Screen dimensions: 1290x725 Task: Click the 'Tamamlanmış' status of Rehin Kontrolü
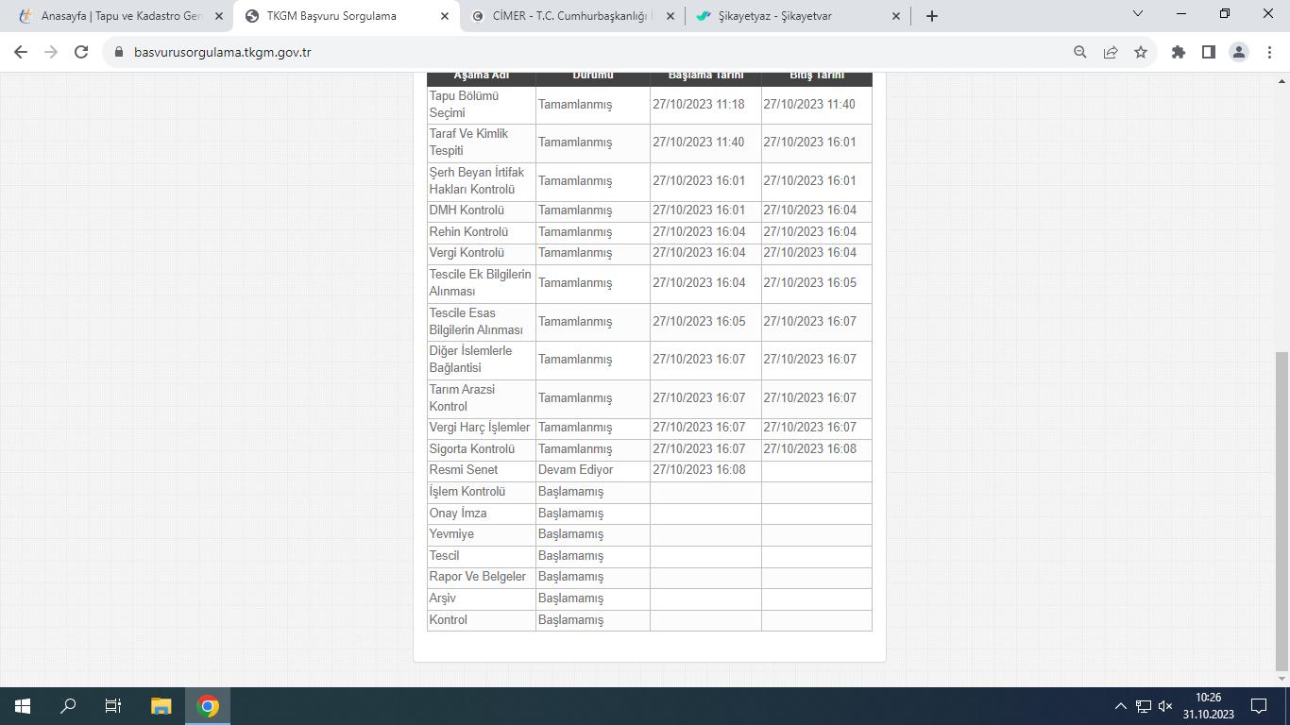pyautogui.click(x=575, y=232)
